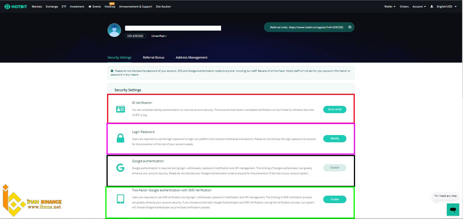Screen dimensions: 463x219
Task: Click the Google authentication G icon
Action: pos(120,167)
